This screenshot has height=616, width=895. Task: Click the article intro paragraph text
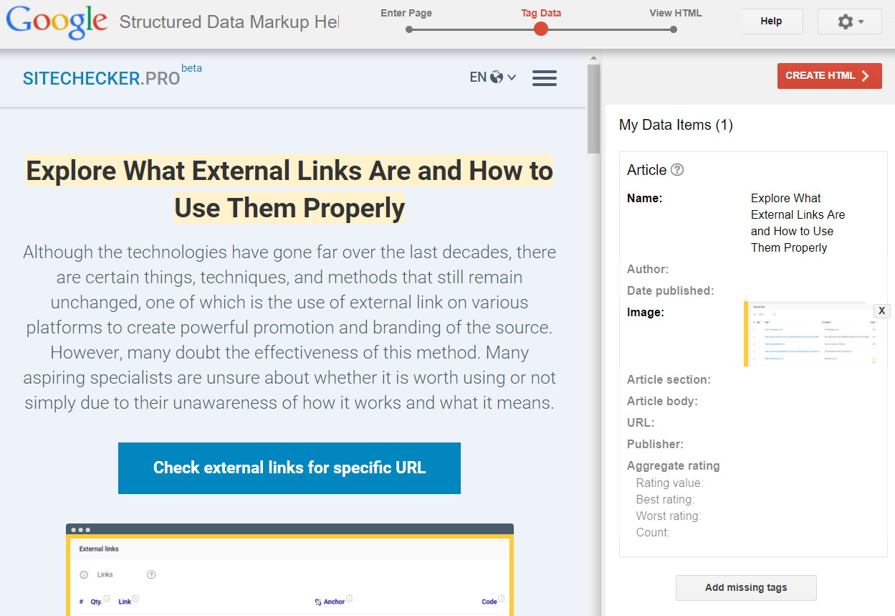(289, 328)
